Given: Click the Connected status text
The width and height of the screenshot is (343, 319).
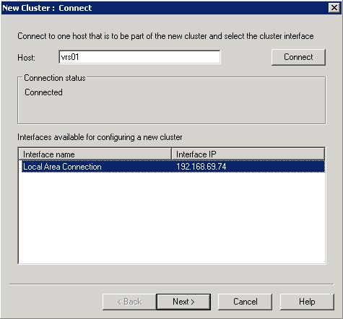Looking at the screenshot, I should click(x=43, y=92).
